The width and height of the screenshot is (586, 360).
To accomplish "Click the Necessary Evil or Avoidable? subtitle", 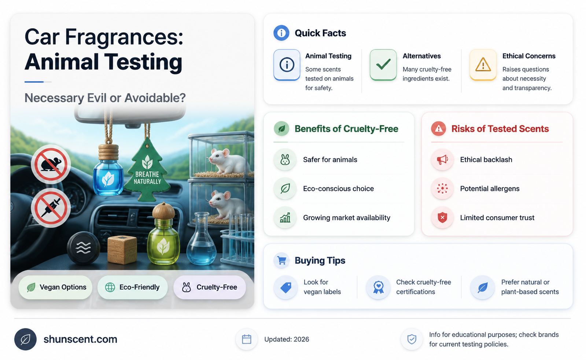I will pyautogui.click(x=105, y=98).
